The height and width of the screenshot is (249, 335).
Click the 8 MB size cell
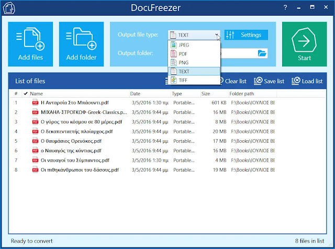[x=221, y=122]
